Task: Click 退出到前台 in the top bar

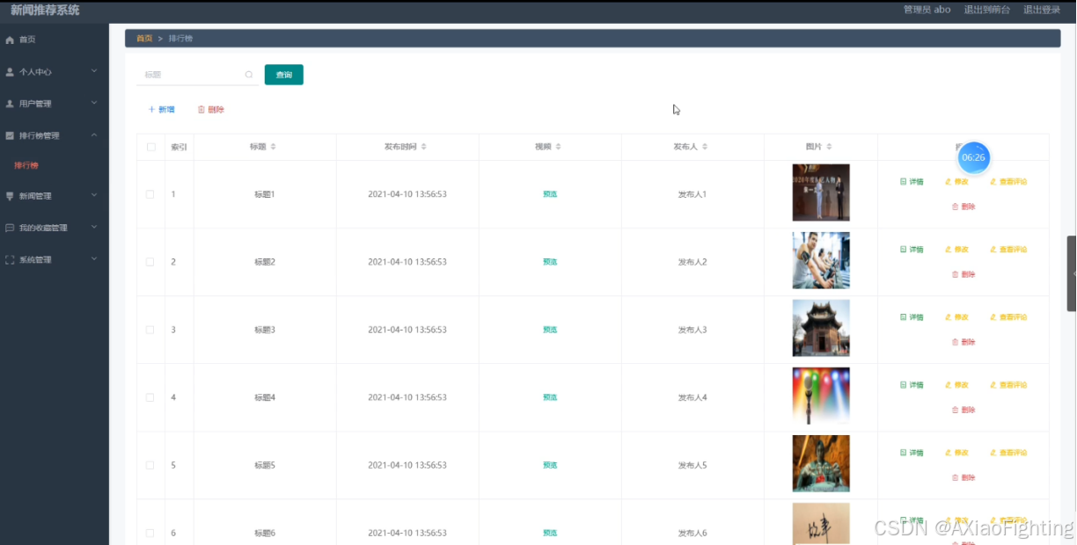Action: 986,10
